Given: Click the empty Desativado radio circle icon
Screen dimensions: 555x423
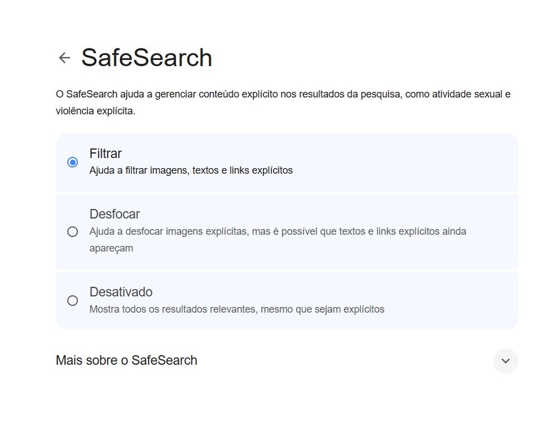Looking at the screenshot, I should tap(72, 301).
